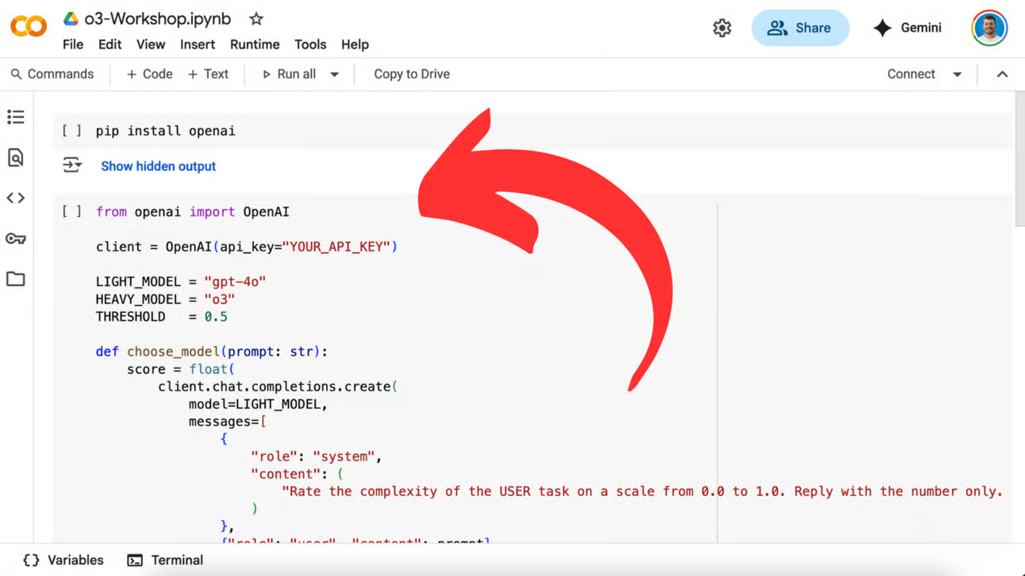Open the Tools menu
This screenshot has width=1025, height=576.
310,44
